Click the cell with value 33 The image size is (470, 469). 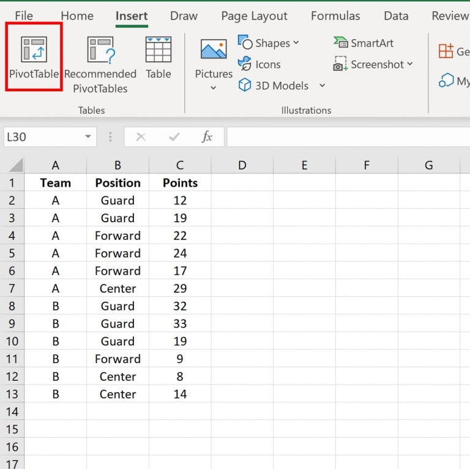180,323
